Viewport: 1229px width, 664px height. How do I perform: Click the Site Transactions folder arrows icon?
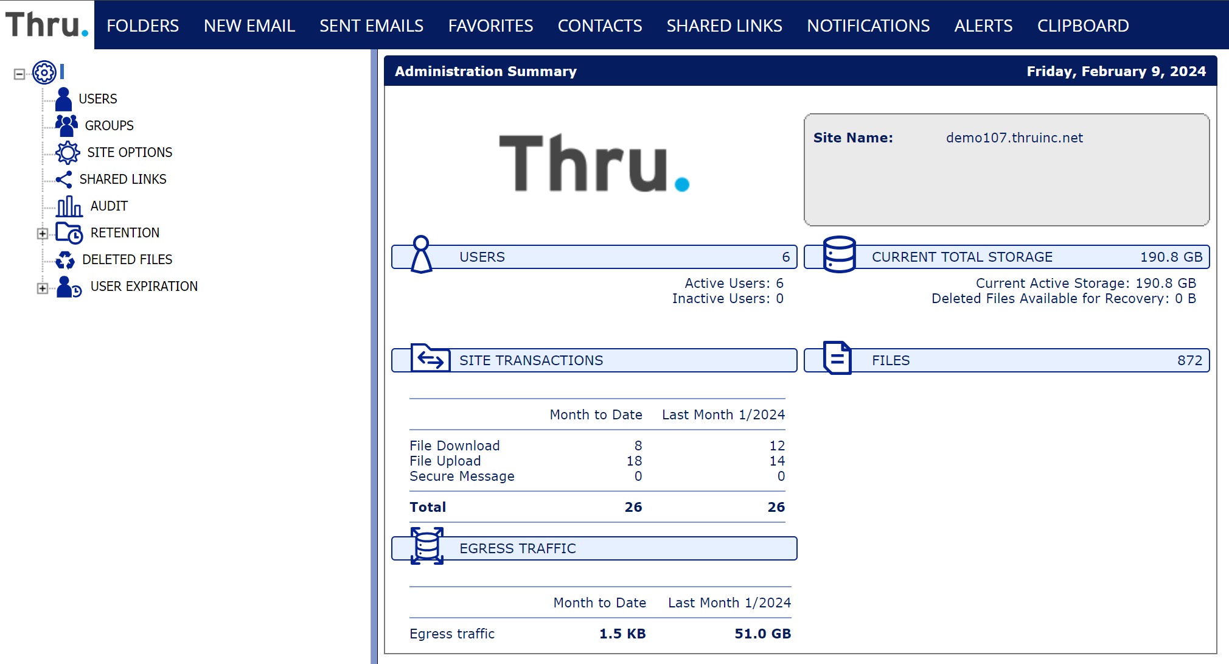(x=430, y=358)
